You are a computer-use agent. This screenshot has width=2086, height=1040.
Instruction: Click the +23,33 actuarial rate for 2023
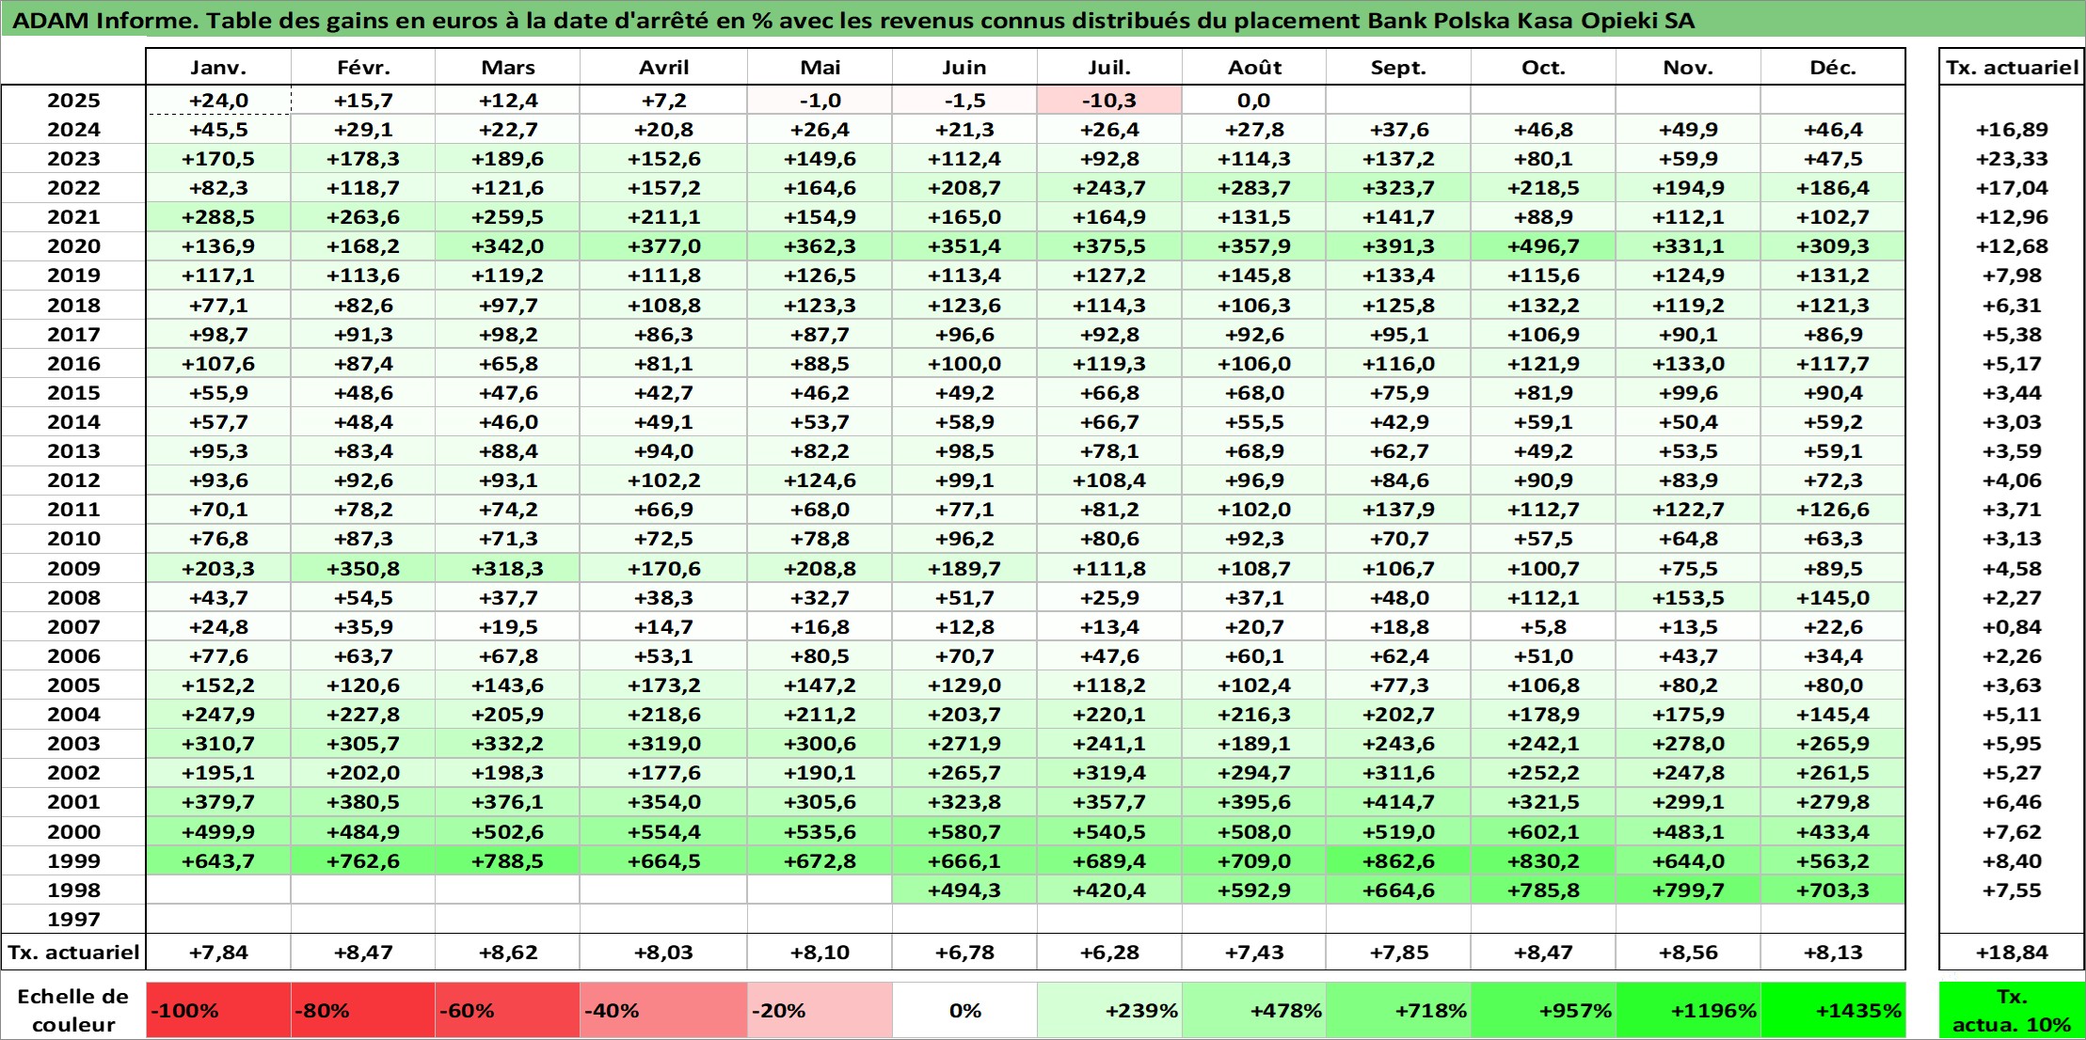click(x=2012, y=158)
